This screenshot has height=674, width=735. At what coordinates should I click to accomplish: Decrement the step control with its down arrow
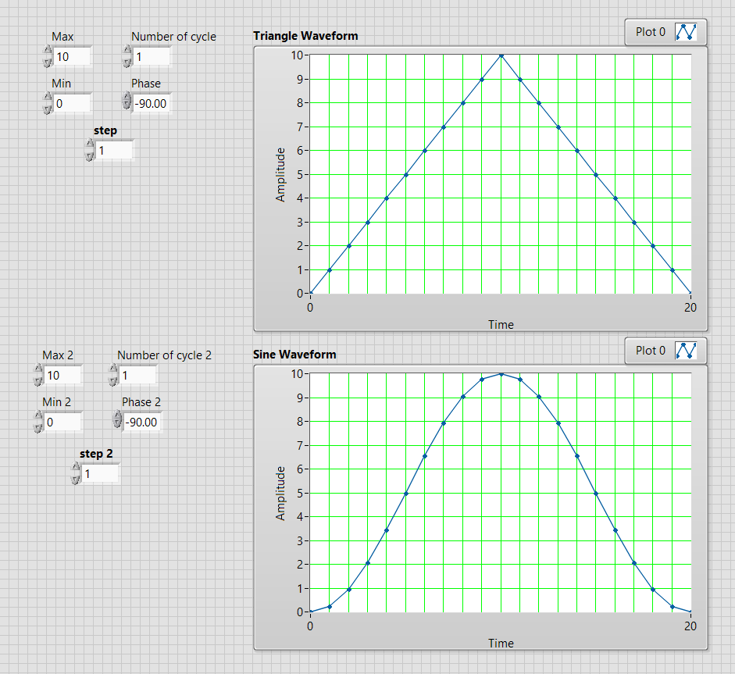[x=90, y=155]
